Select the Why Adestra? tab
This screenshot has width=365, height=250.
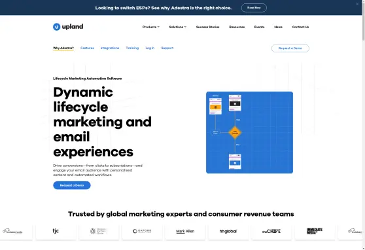pos(63,48)
